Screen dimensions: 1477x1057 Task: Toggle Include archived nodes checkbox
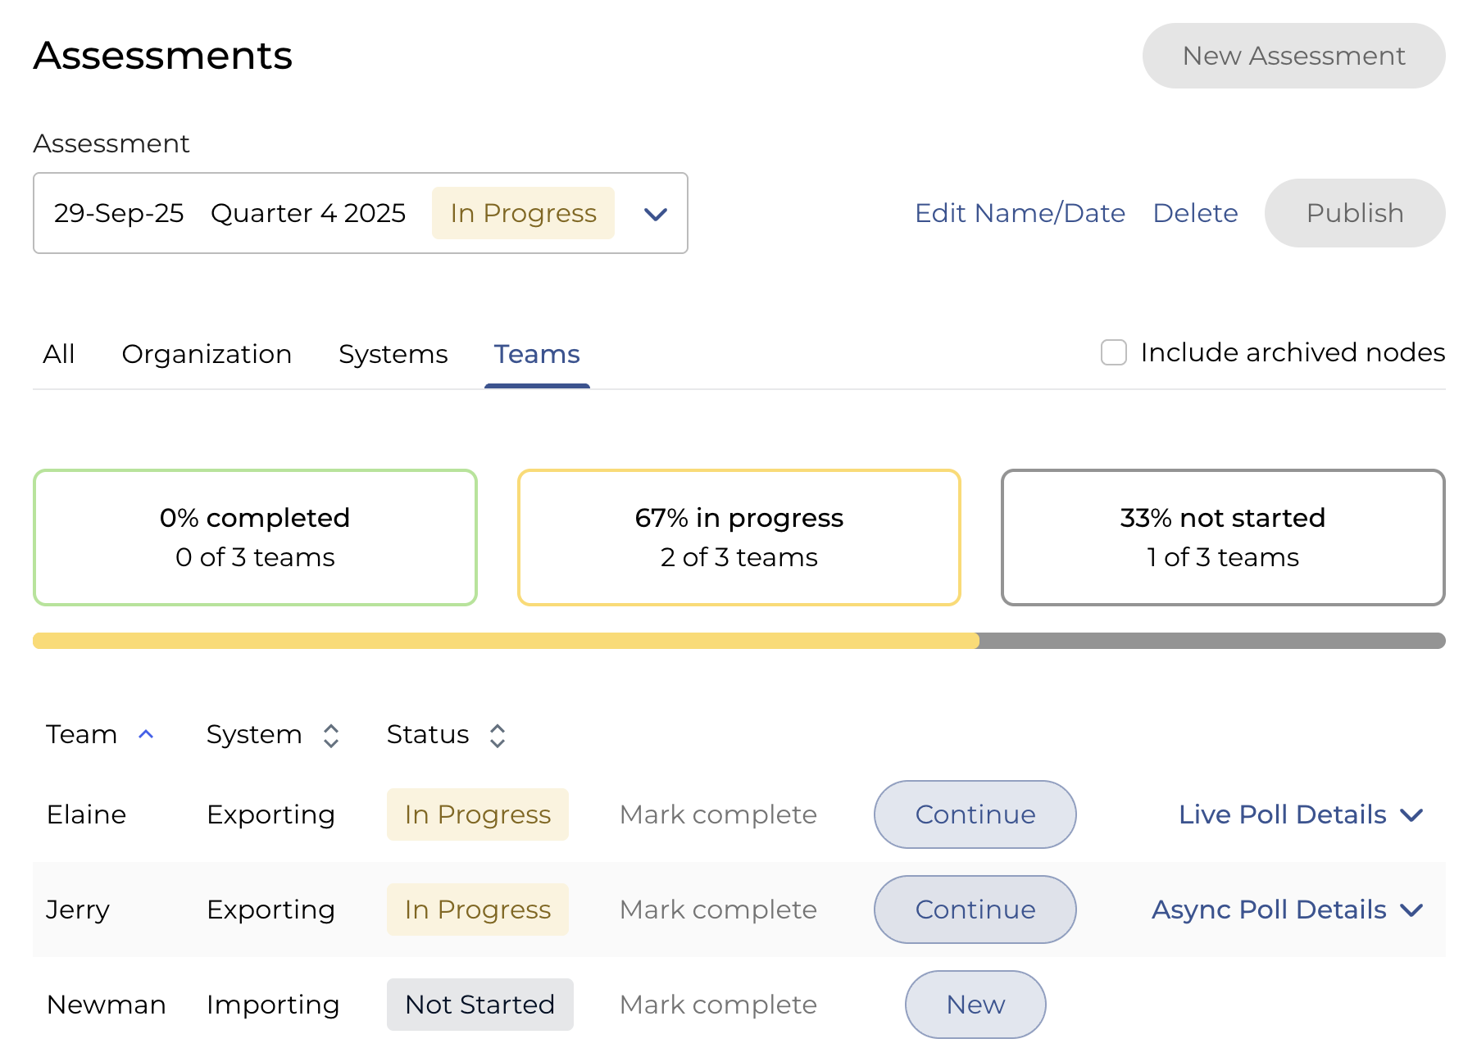(1113, 352)
